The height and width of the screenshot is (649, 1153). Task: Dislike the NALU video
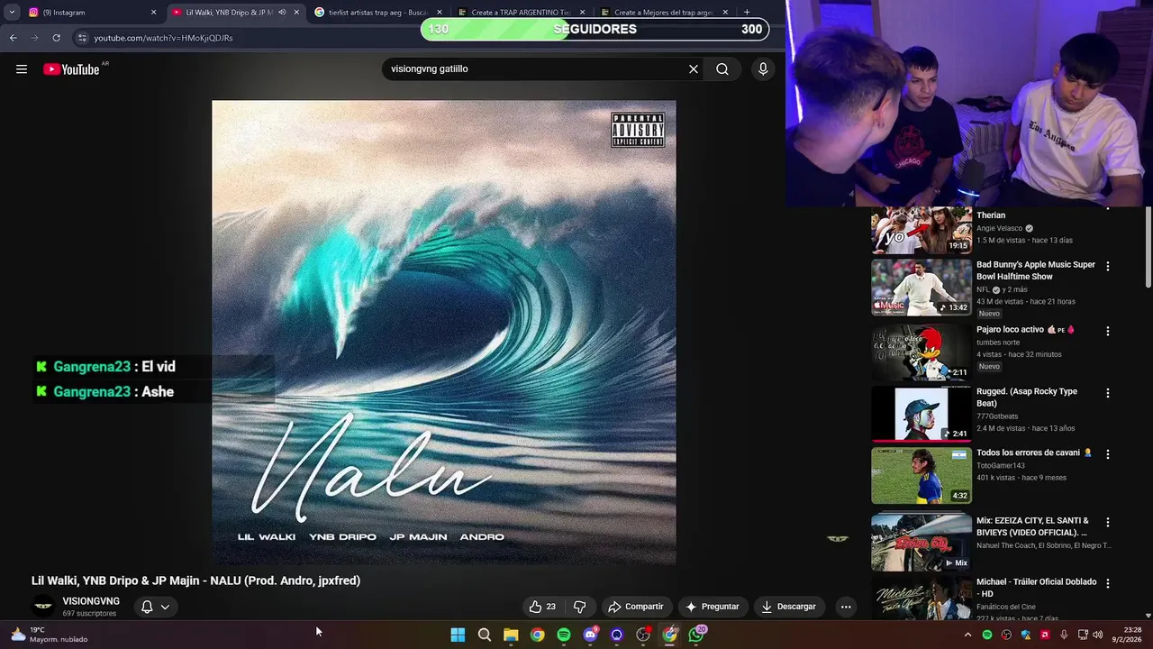[x=580, y=607]
